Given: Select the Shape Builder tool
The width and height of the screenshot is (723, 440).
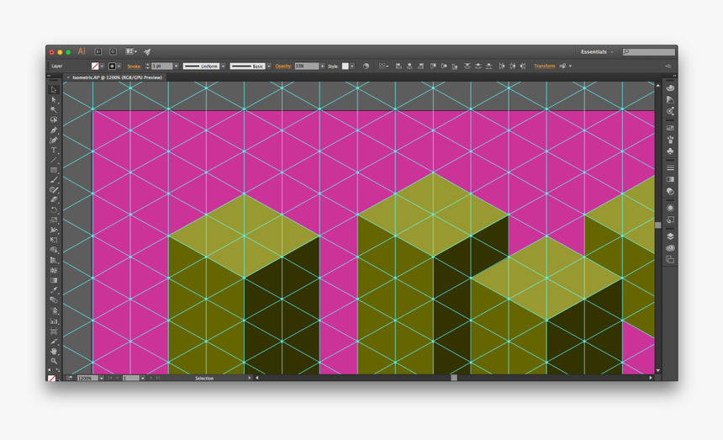Looking at the screenshot, I should pyautogui.click(x=54, y=250).
